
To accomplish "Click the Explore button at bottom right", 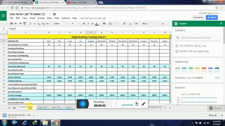I will pyautogui.click(x=216, y=108).
